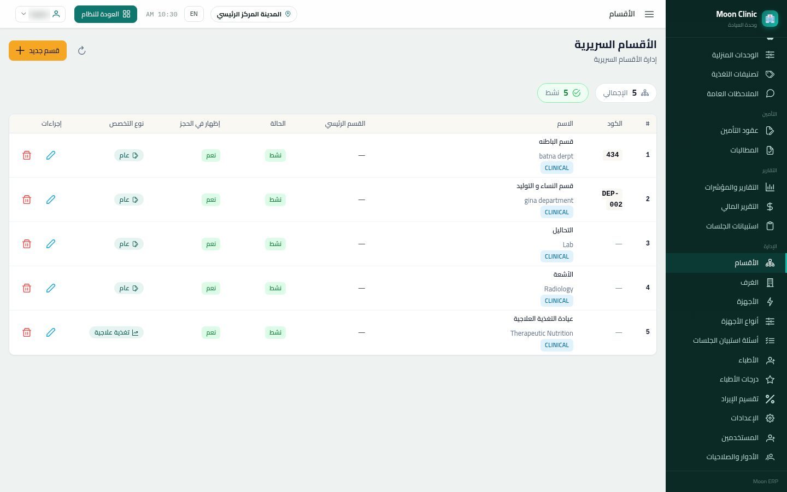The height and width of the screenshot is (492, 787).
Task: Delete the الأشعة Radiology department row
Action: (x=27, y=288)
